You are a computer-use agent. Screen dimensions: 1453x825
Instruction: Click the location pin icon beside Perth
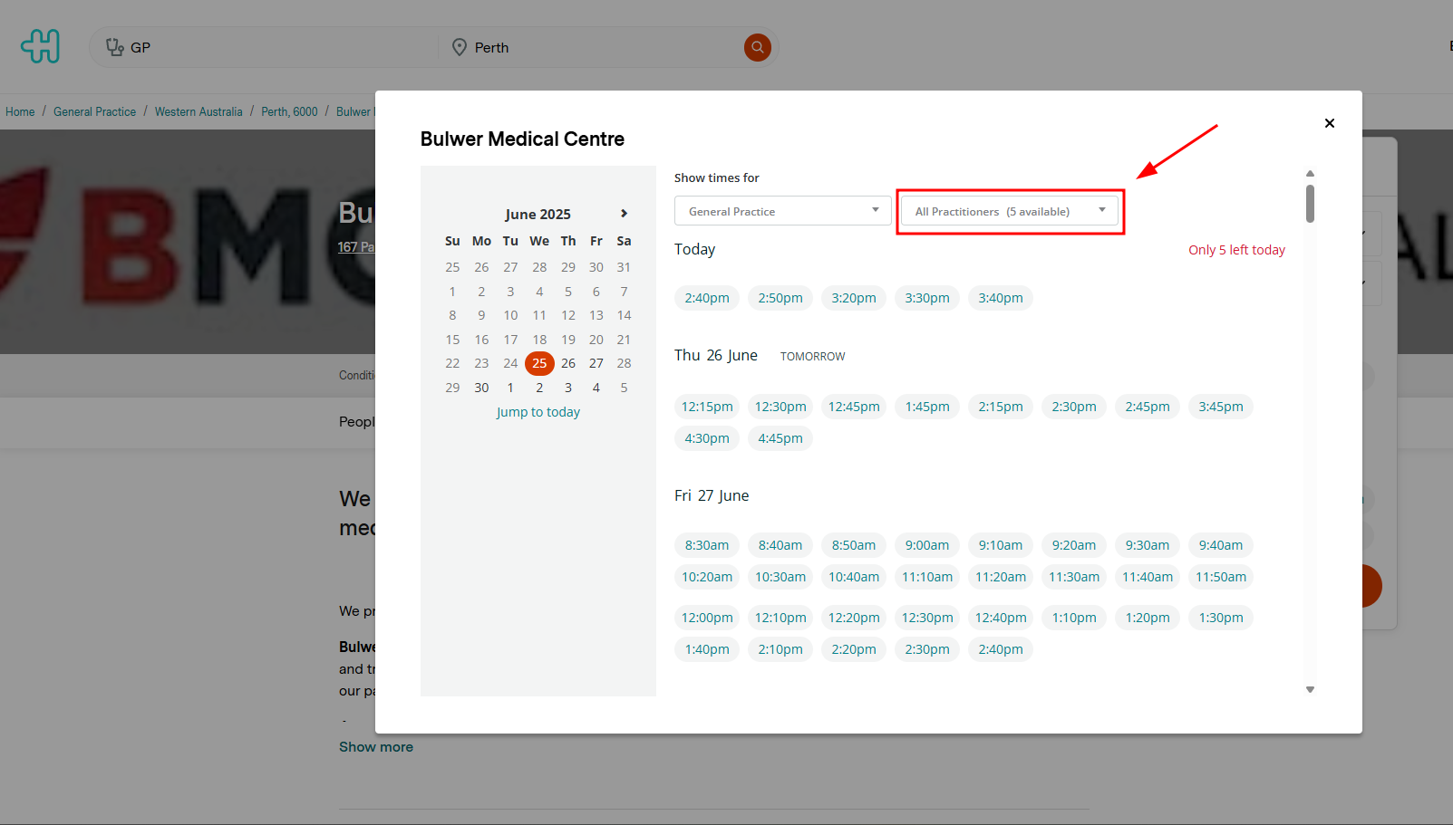pos(460,47)
